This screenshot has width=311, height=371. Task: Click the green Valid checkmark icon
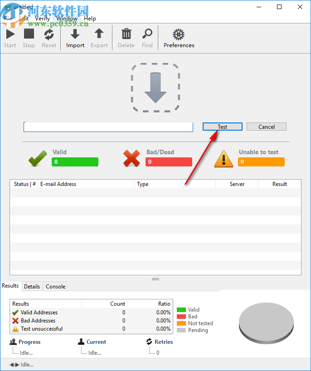[x=38, y=159]
